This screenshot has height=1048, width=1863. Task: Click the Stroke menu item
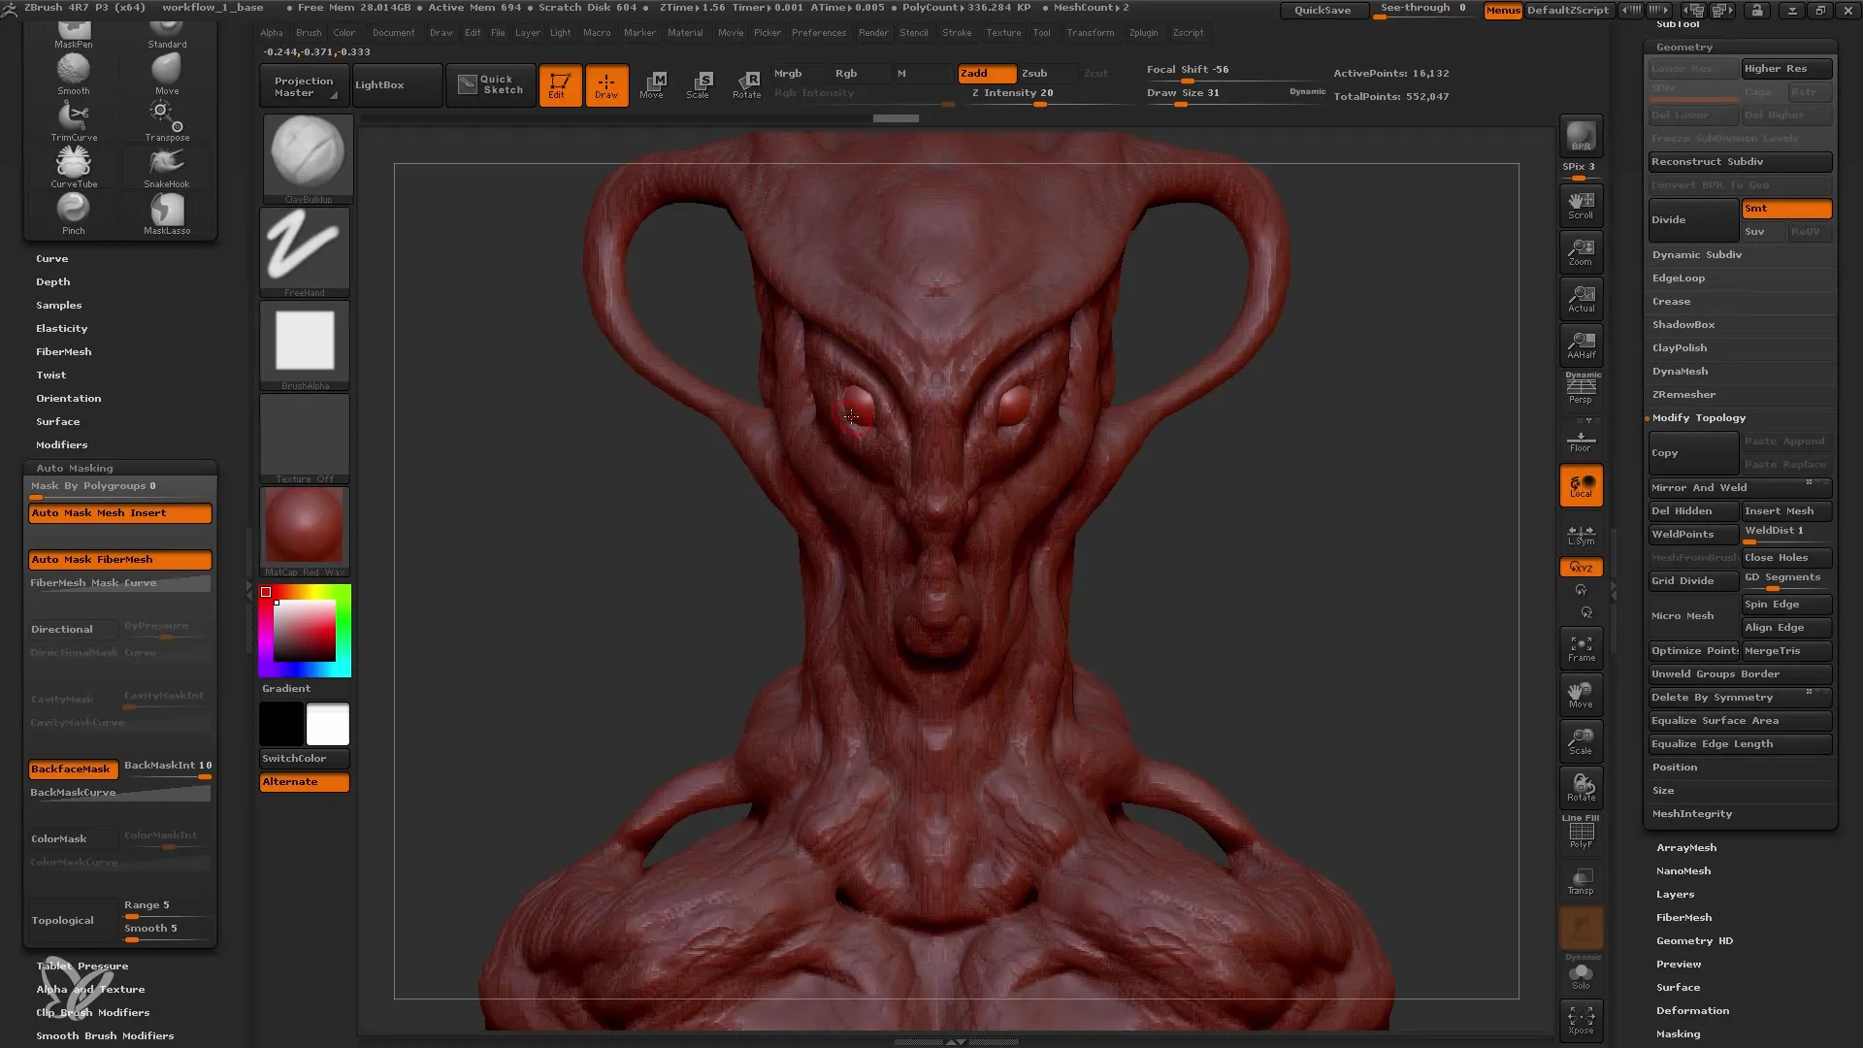(x=957, y=32)
